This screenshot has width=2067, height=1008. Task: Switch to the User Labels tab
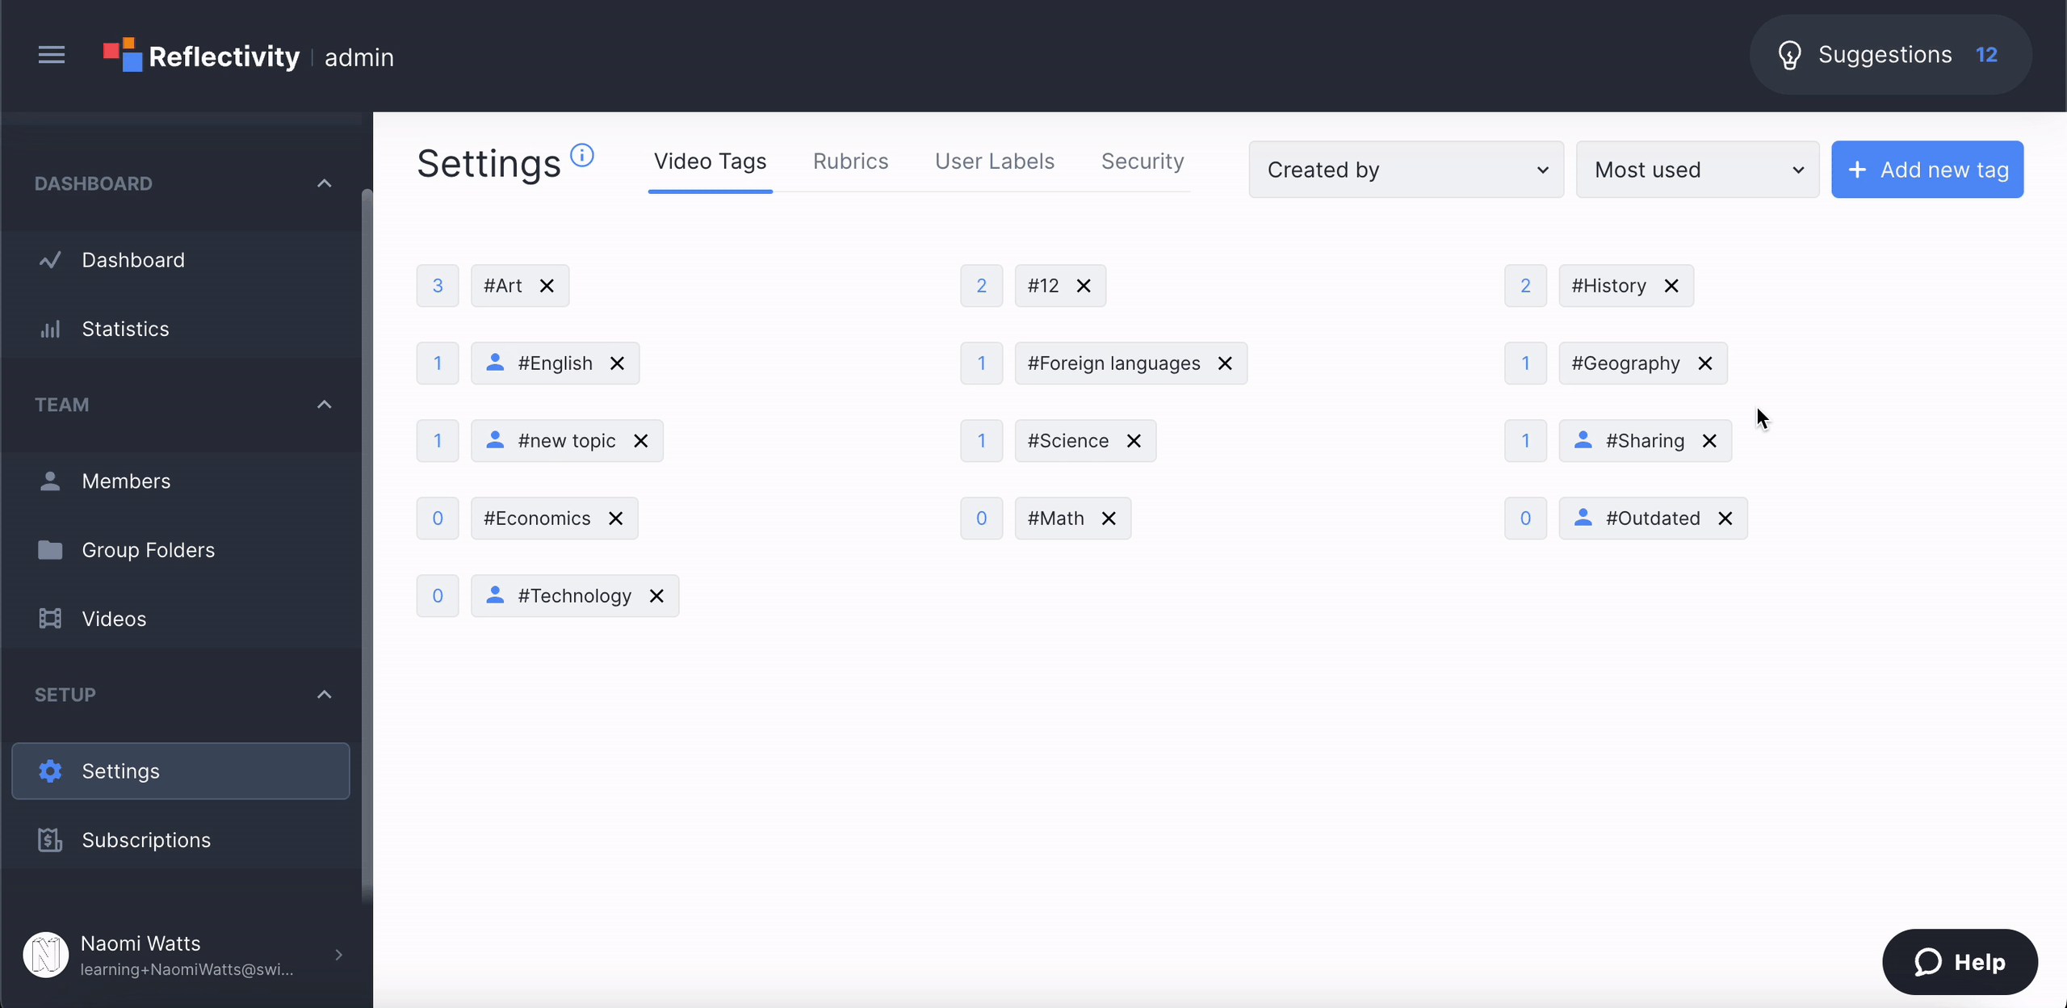point(996,161)
